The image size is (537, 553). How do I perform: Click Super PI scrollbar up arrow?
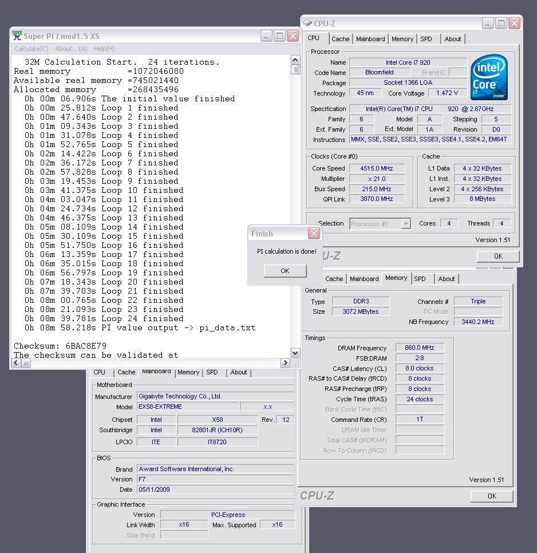(295, 60)
